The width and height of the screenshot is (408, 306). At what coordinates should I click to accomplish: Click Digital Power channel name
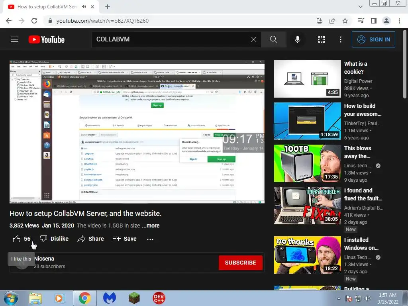[358, 81]
